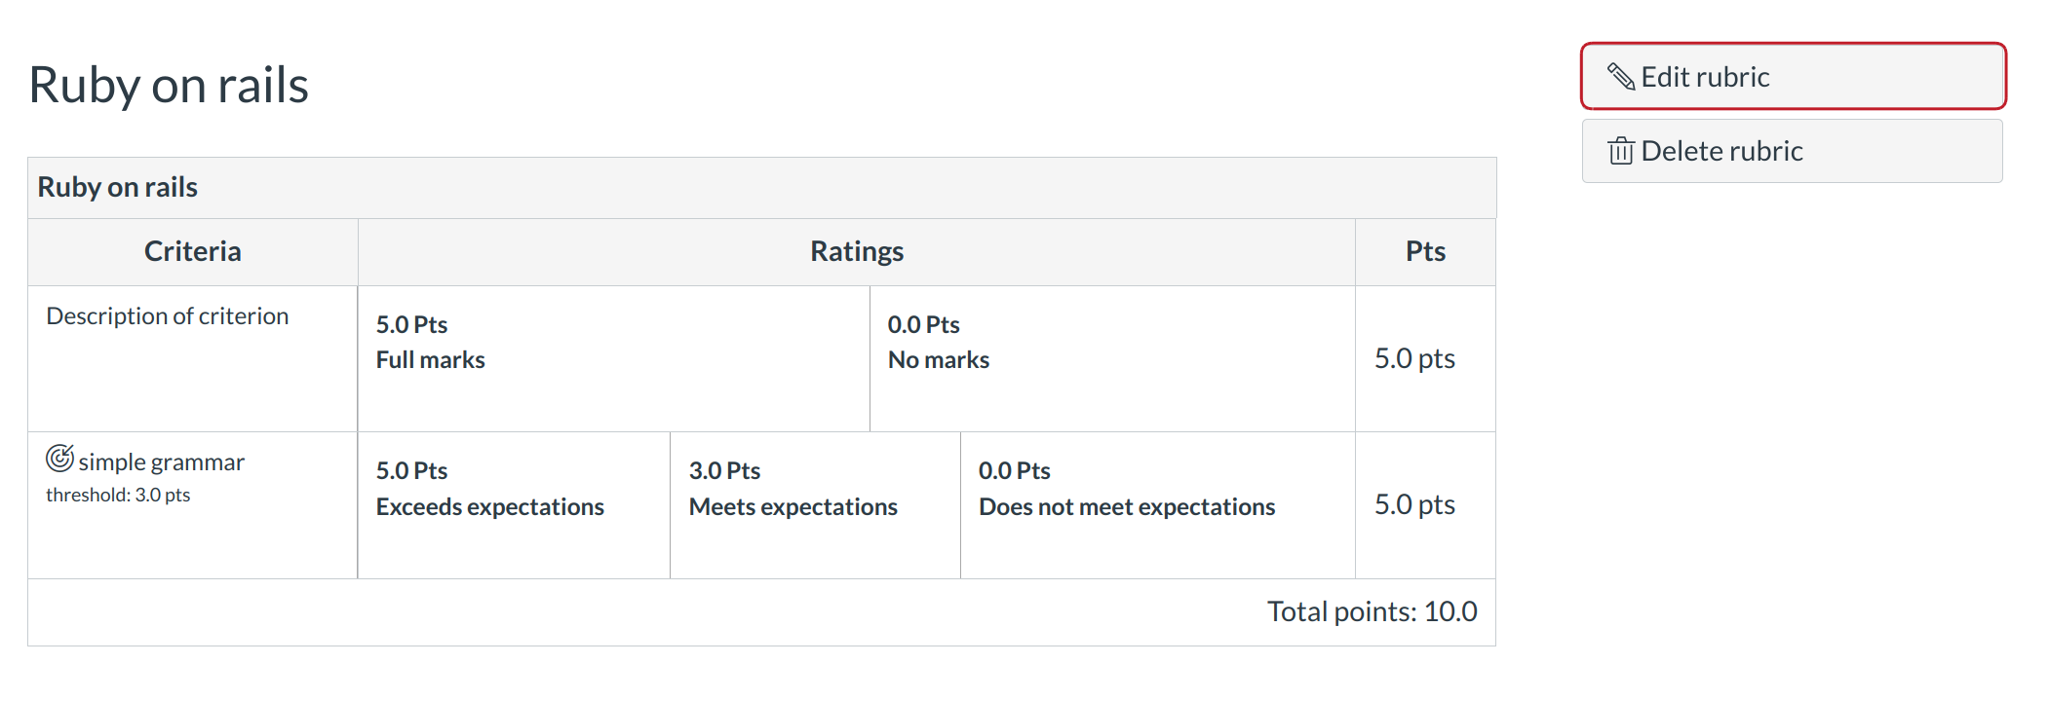Click the outcome target icon beside simple grammar
The height and width of the screenshot is (701, 2049).
[x=59, y=459]
